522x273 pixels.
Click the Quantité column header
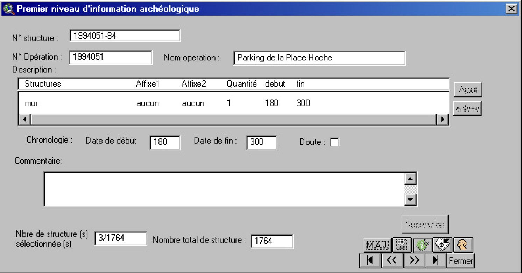pos(242,84)
